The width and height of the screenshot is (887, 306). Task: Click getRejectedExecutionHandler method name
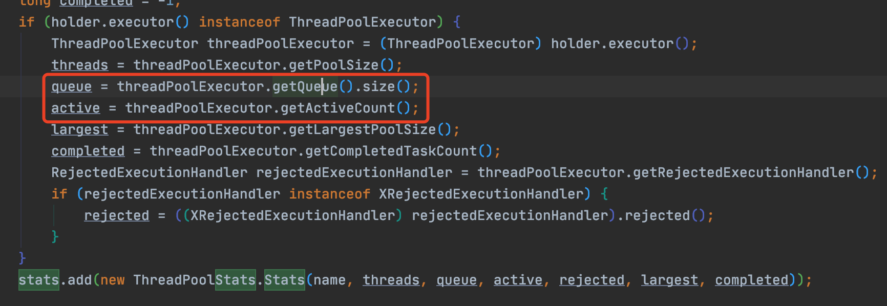coord(743,172)
